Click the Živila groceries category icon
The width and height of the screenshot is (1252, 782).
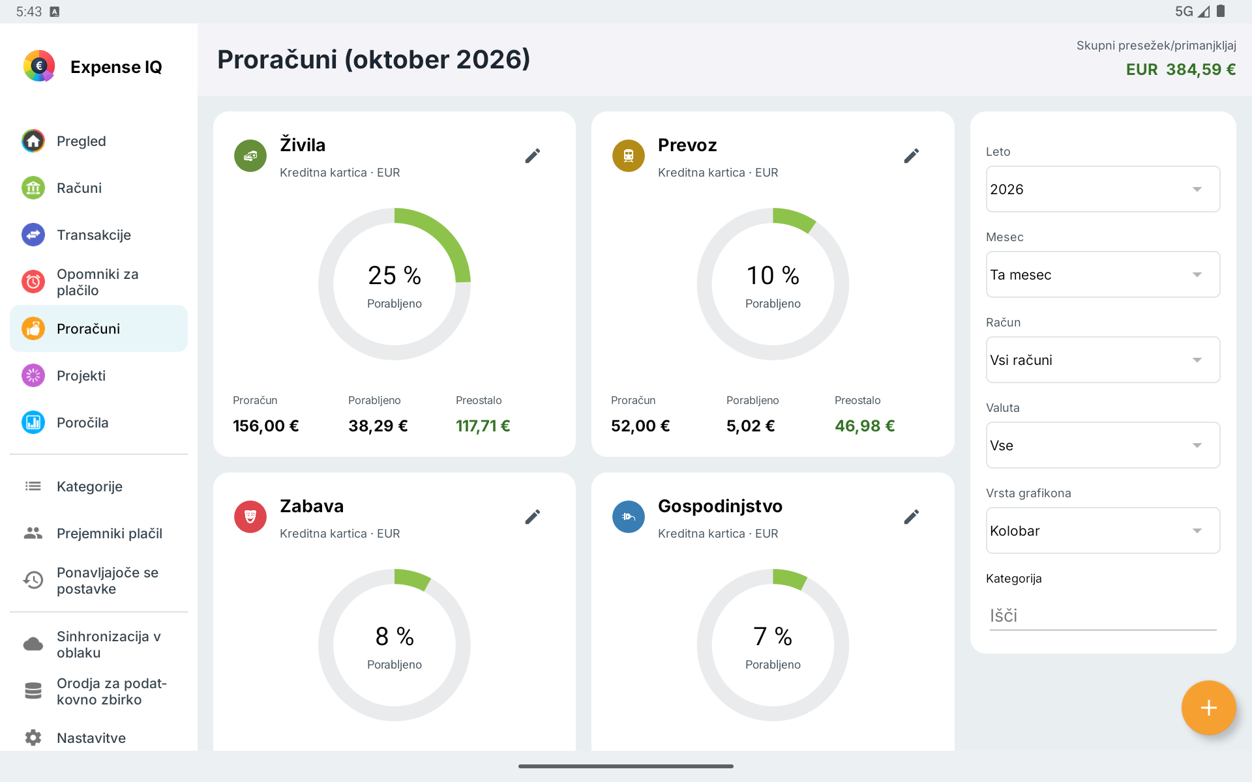250,156
